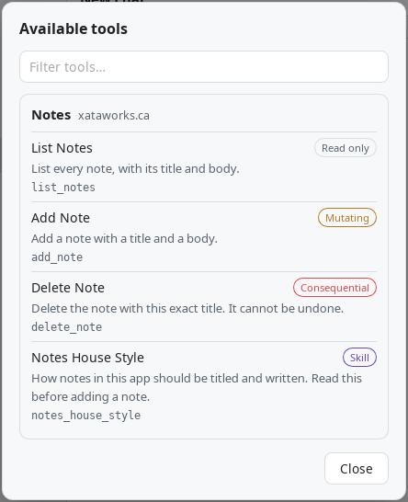This screenshot has height=502, width=408.
Task: Click the Skill badge
Action: [359, 358]
